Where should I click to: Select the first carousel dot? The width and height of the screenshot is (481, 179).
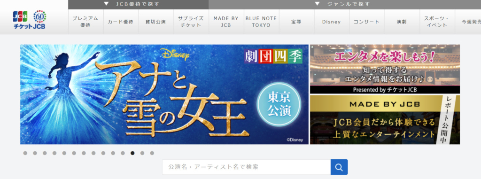(25, 153)
